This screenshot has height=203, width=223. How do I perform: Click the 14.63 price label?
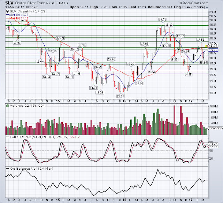click(x=69, y=77)
